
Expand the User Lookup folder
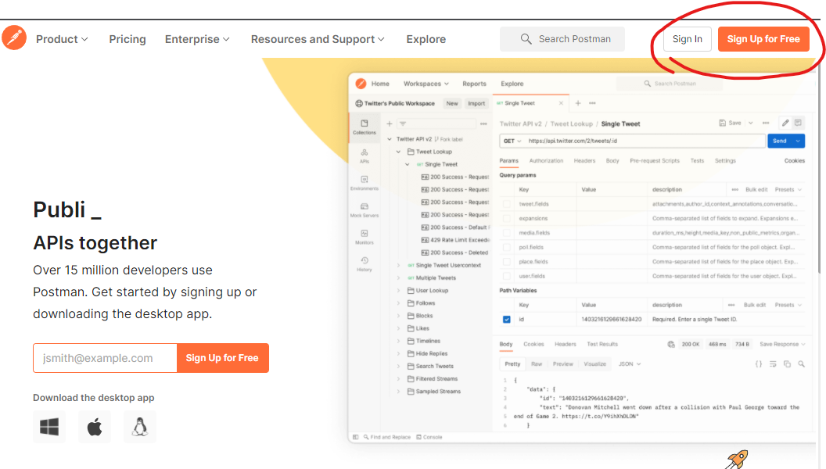click(399, 291)
